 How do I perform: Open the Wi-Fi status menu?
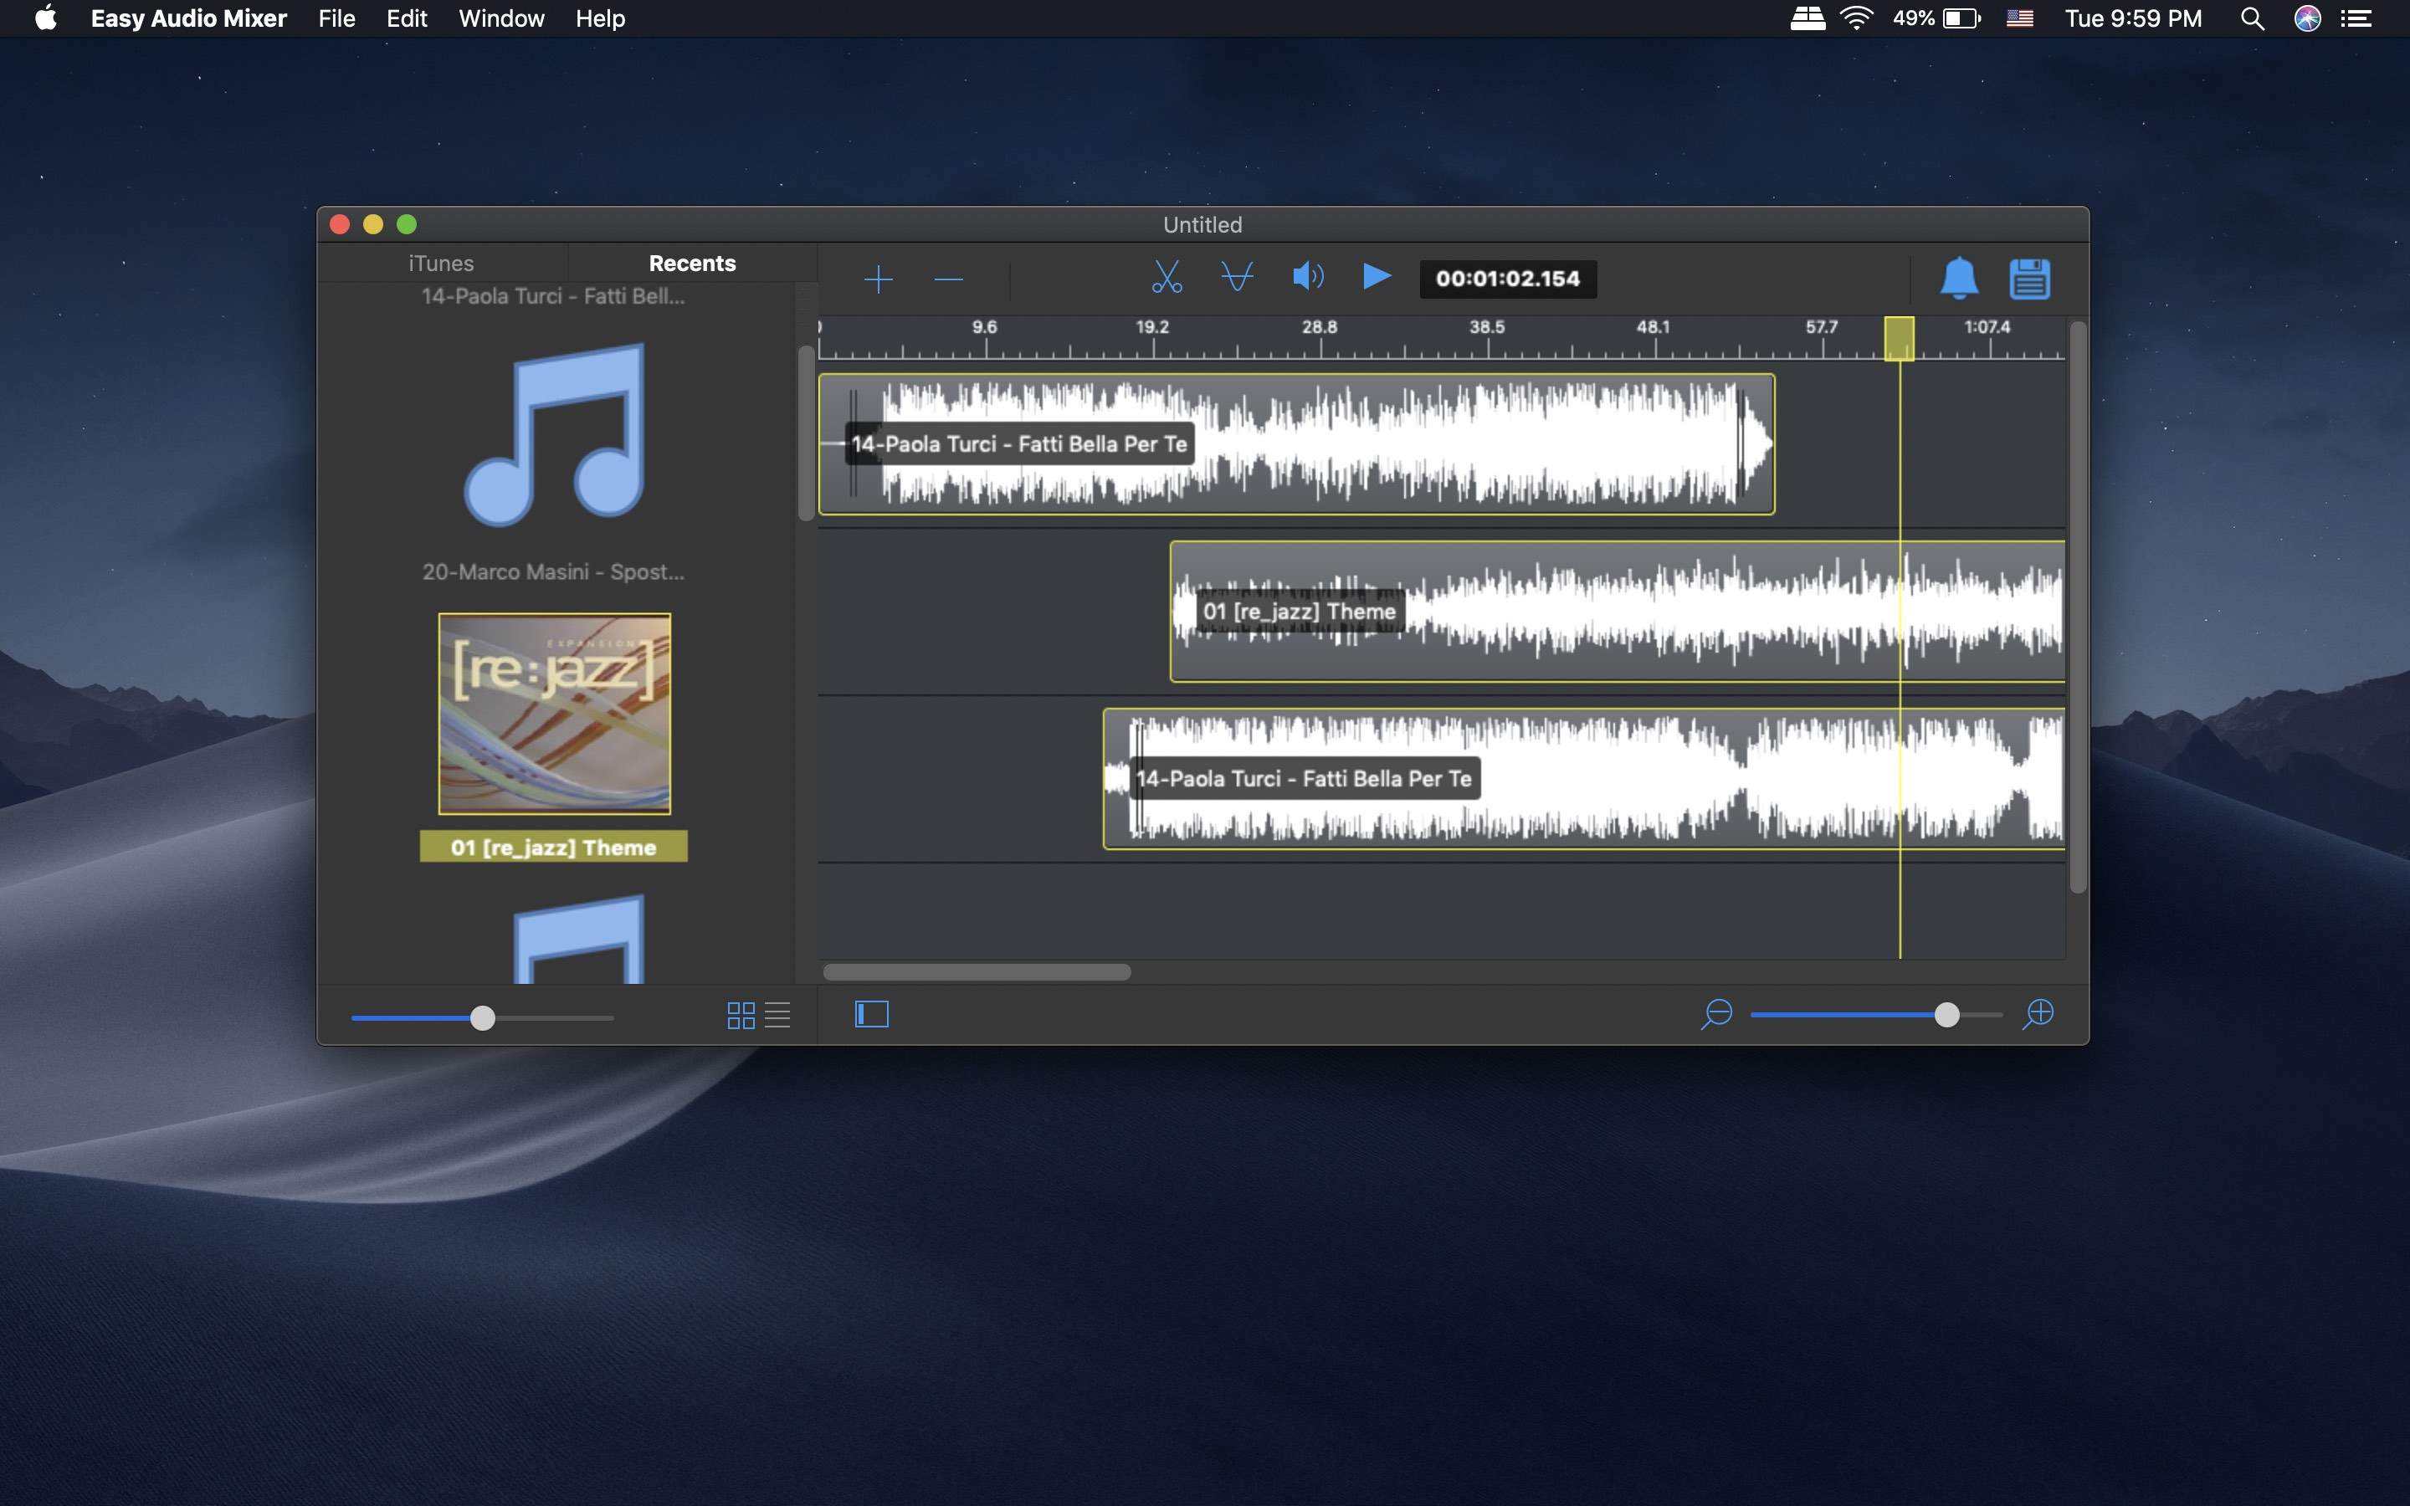(1856, 18)
